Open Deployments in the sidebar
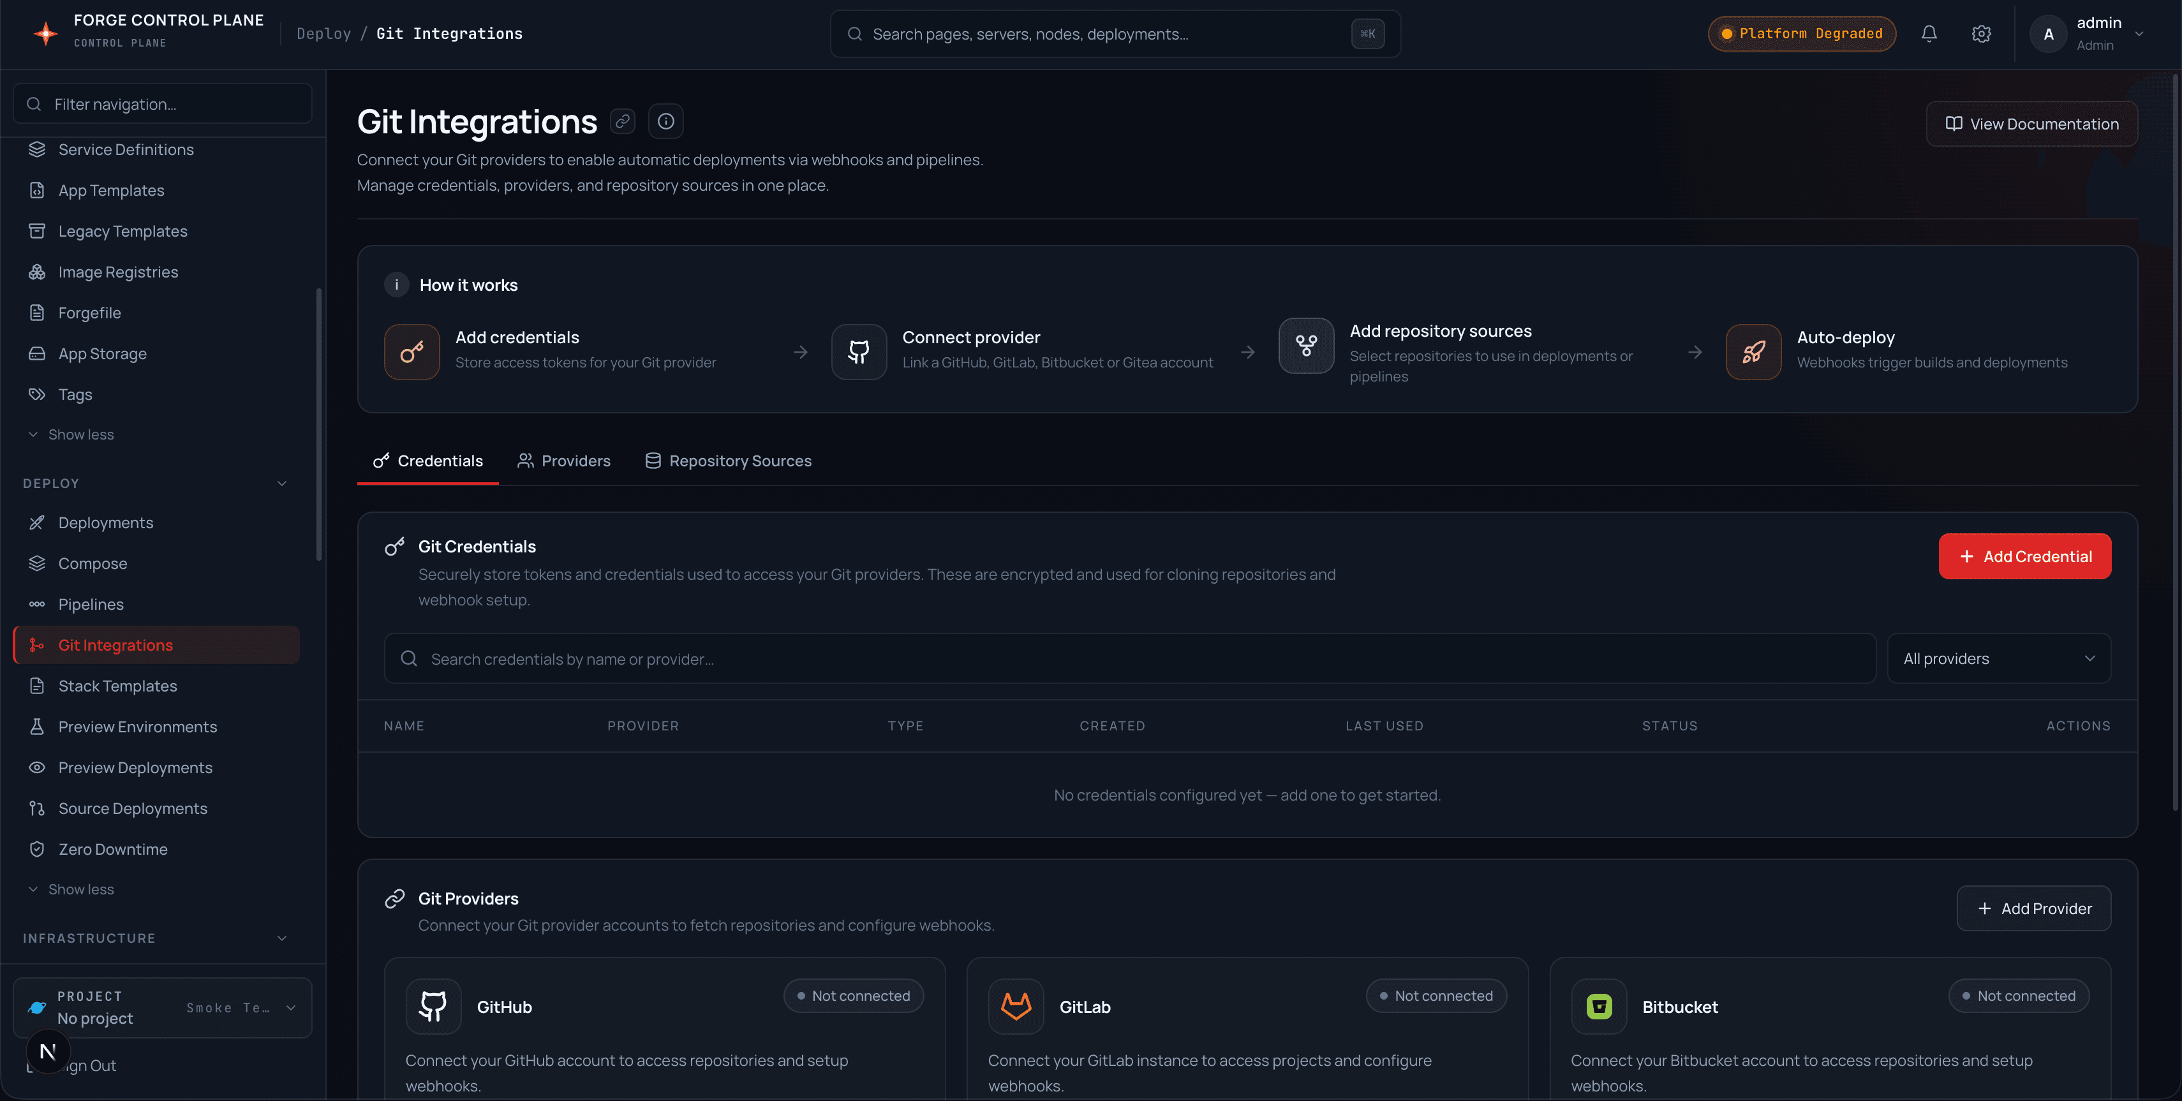The width and height of the screenshot is (2182, 1101). [157, 522]
